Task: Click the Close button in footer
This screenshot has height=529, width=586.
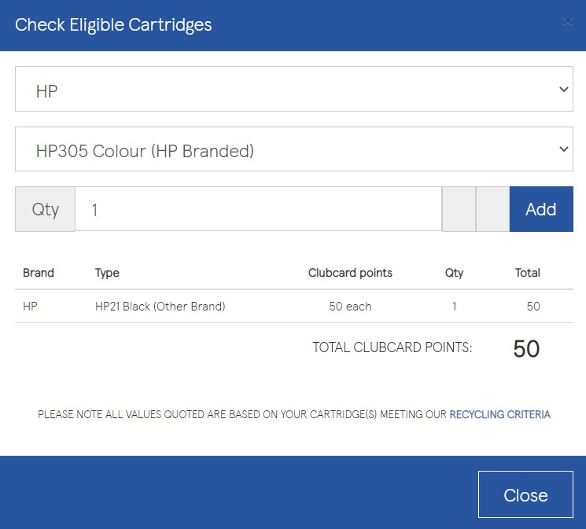Action: tap(525, 494)
